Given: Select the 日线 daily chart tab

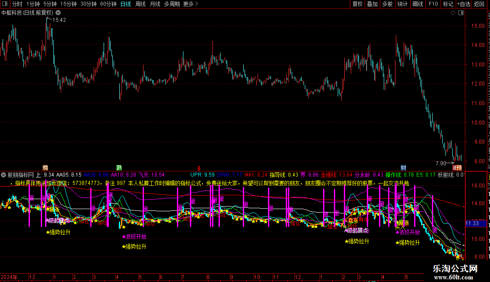Looking at the screenshot, I should [126, 4].
